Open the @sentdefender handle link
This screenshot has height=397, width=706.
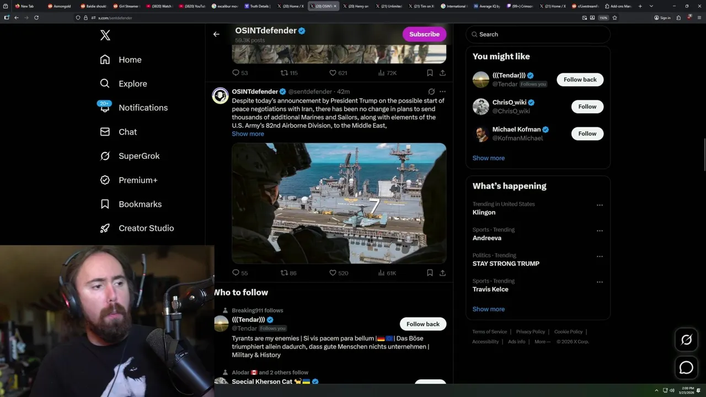[310, 92]
